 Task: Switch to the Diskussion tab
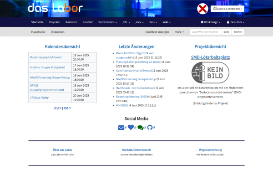click(x=58, y=32)
